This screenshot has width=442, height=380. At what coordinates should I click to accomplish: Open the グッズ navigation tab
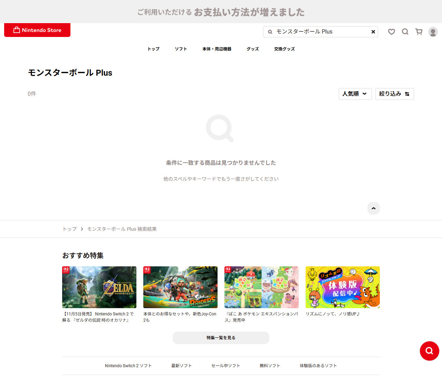(x=253, y=49)
